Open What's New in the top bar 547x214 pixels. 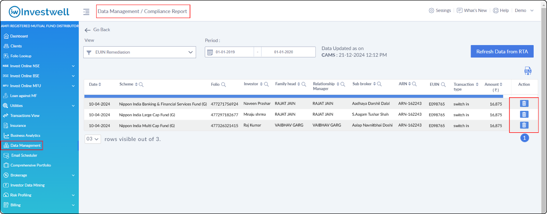pyautogui.click(x=472, y=11)
